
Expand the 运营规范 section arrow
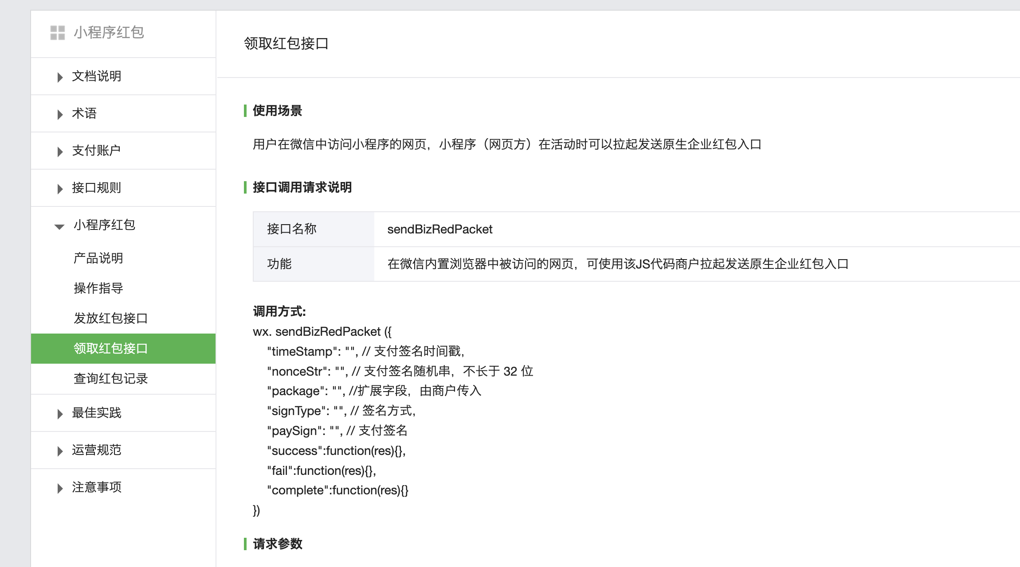60,451
